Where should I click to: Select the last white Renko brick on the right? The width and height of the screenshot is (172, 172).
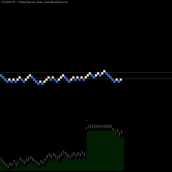pyautogui.click(x=121, y=79)
